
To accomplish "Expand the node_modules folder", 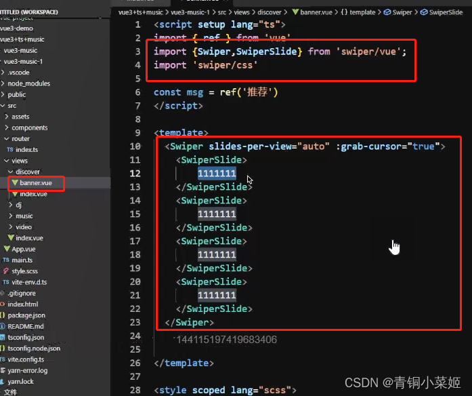I will click(29, 83).
